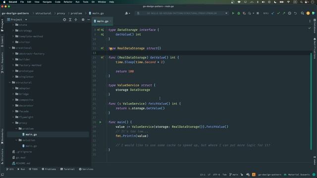317x178 pixels.
Task: Show Git history clock icon
Action: [x=290, y=13]
